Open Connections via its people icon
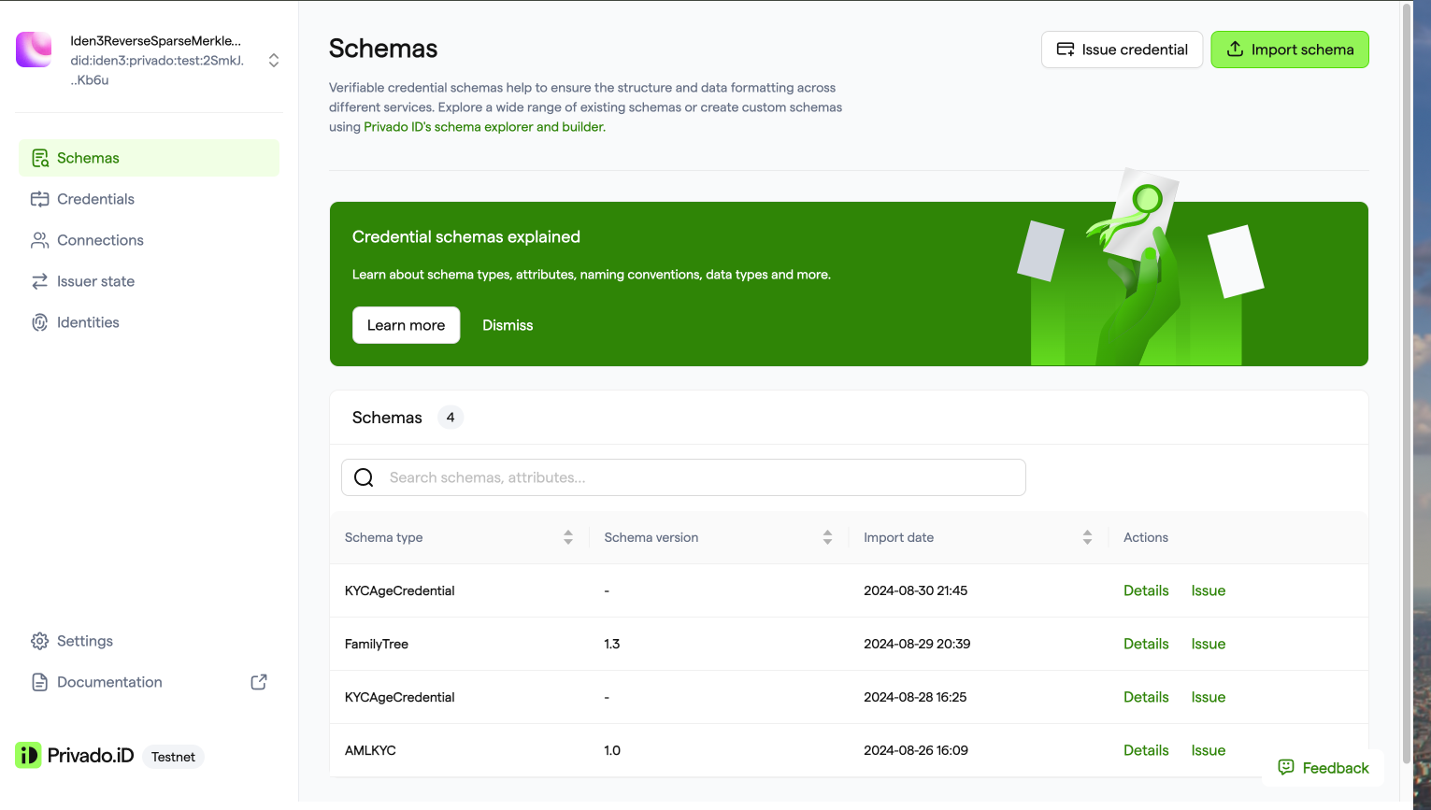Image resolution: width=1431 pixels, height=810 pixels. point(39,240)
